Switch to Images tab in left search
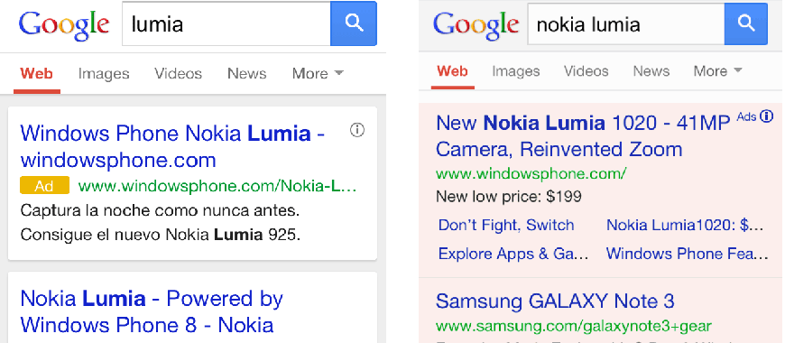This screenshot has height=343, width=785. tap(104, 74)
